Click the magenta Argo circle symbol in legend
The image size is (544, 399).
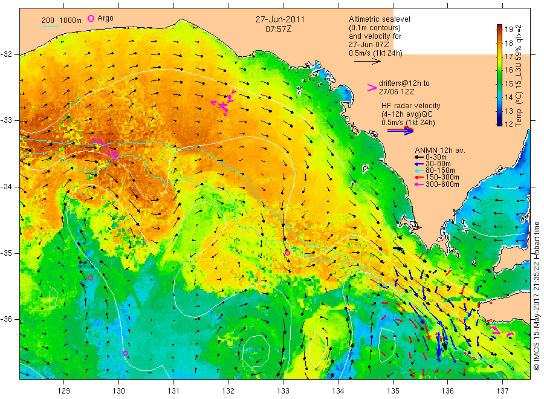tap(91, 18)
